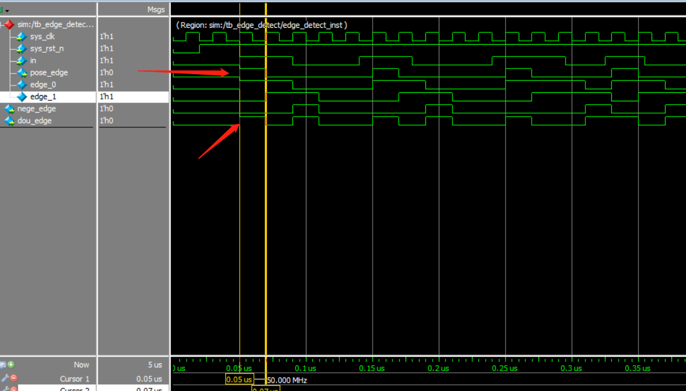Click the 1'h0 value of pose_edge
Viewport: 686px width, 391px height.
(x=106, y=72)
